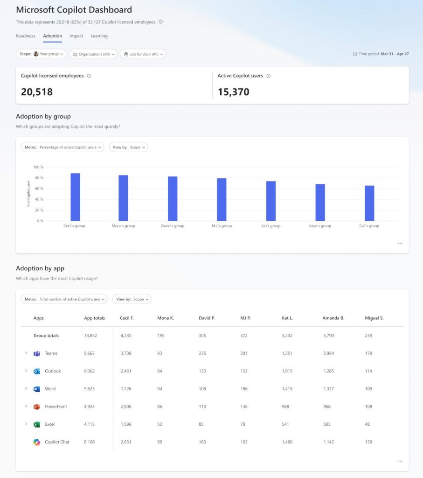Click info icon next to Copilot licensed employees
Screen dimensions: 423x478
[89, 76]
